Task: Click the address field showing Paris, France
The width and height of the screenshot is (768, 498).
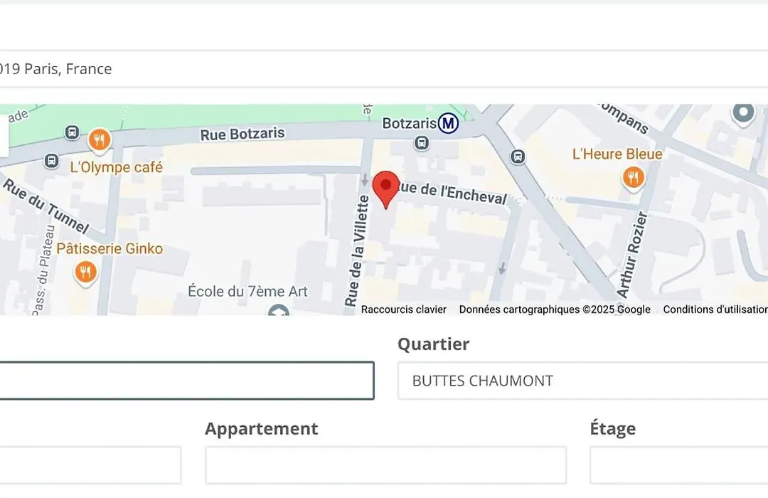Action: click(384, 69)
